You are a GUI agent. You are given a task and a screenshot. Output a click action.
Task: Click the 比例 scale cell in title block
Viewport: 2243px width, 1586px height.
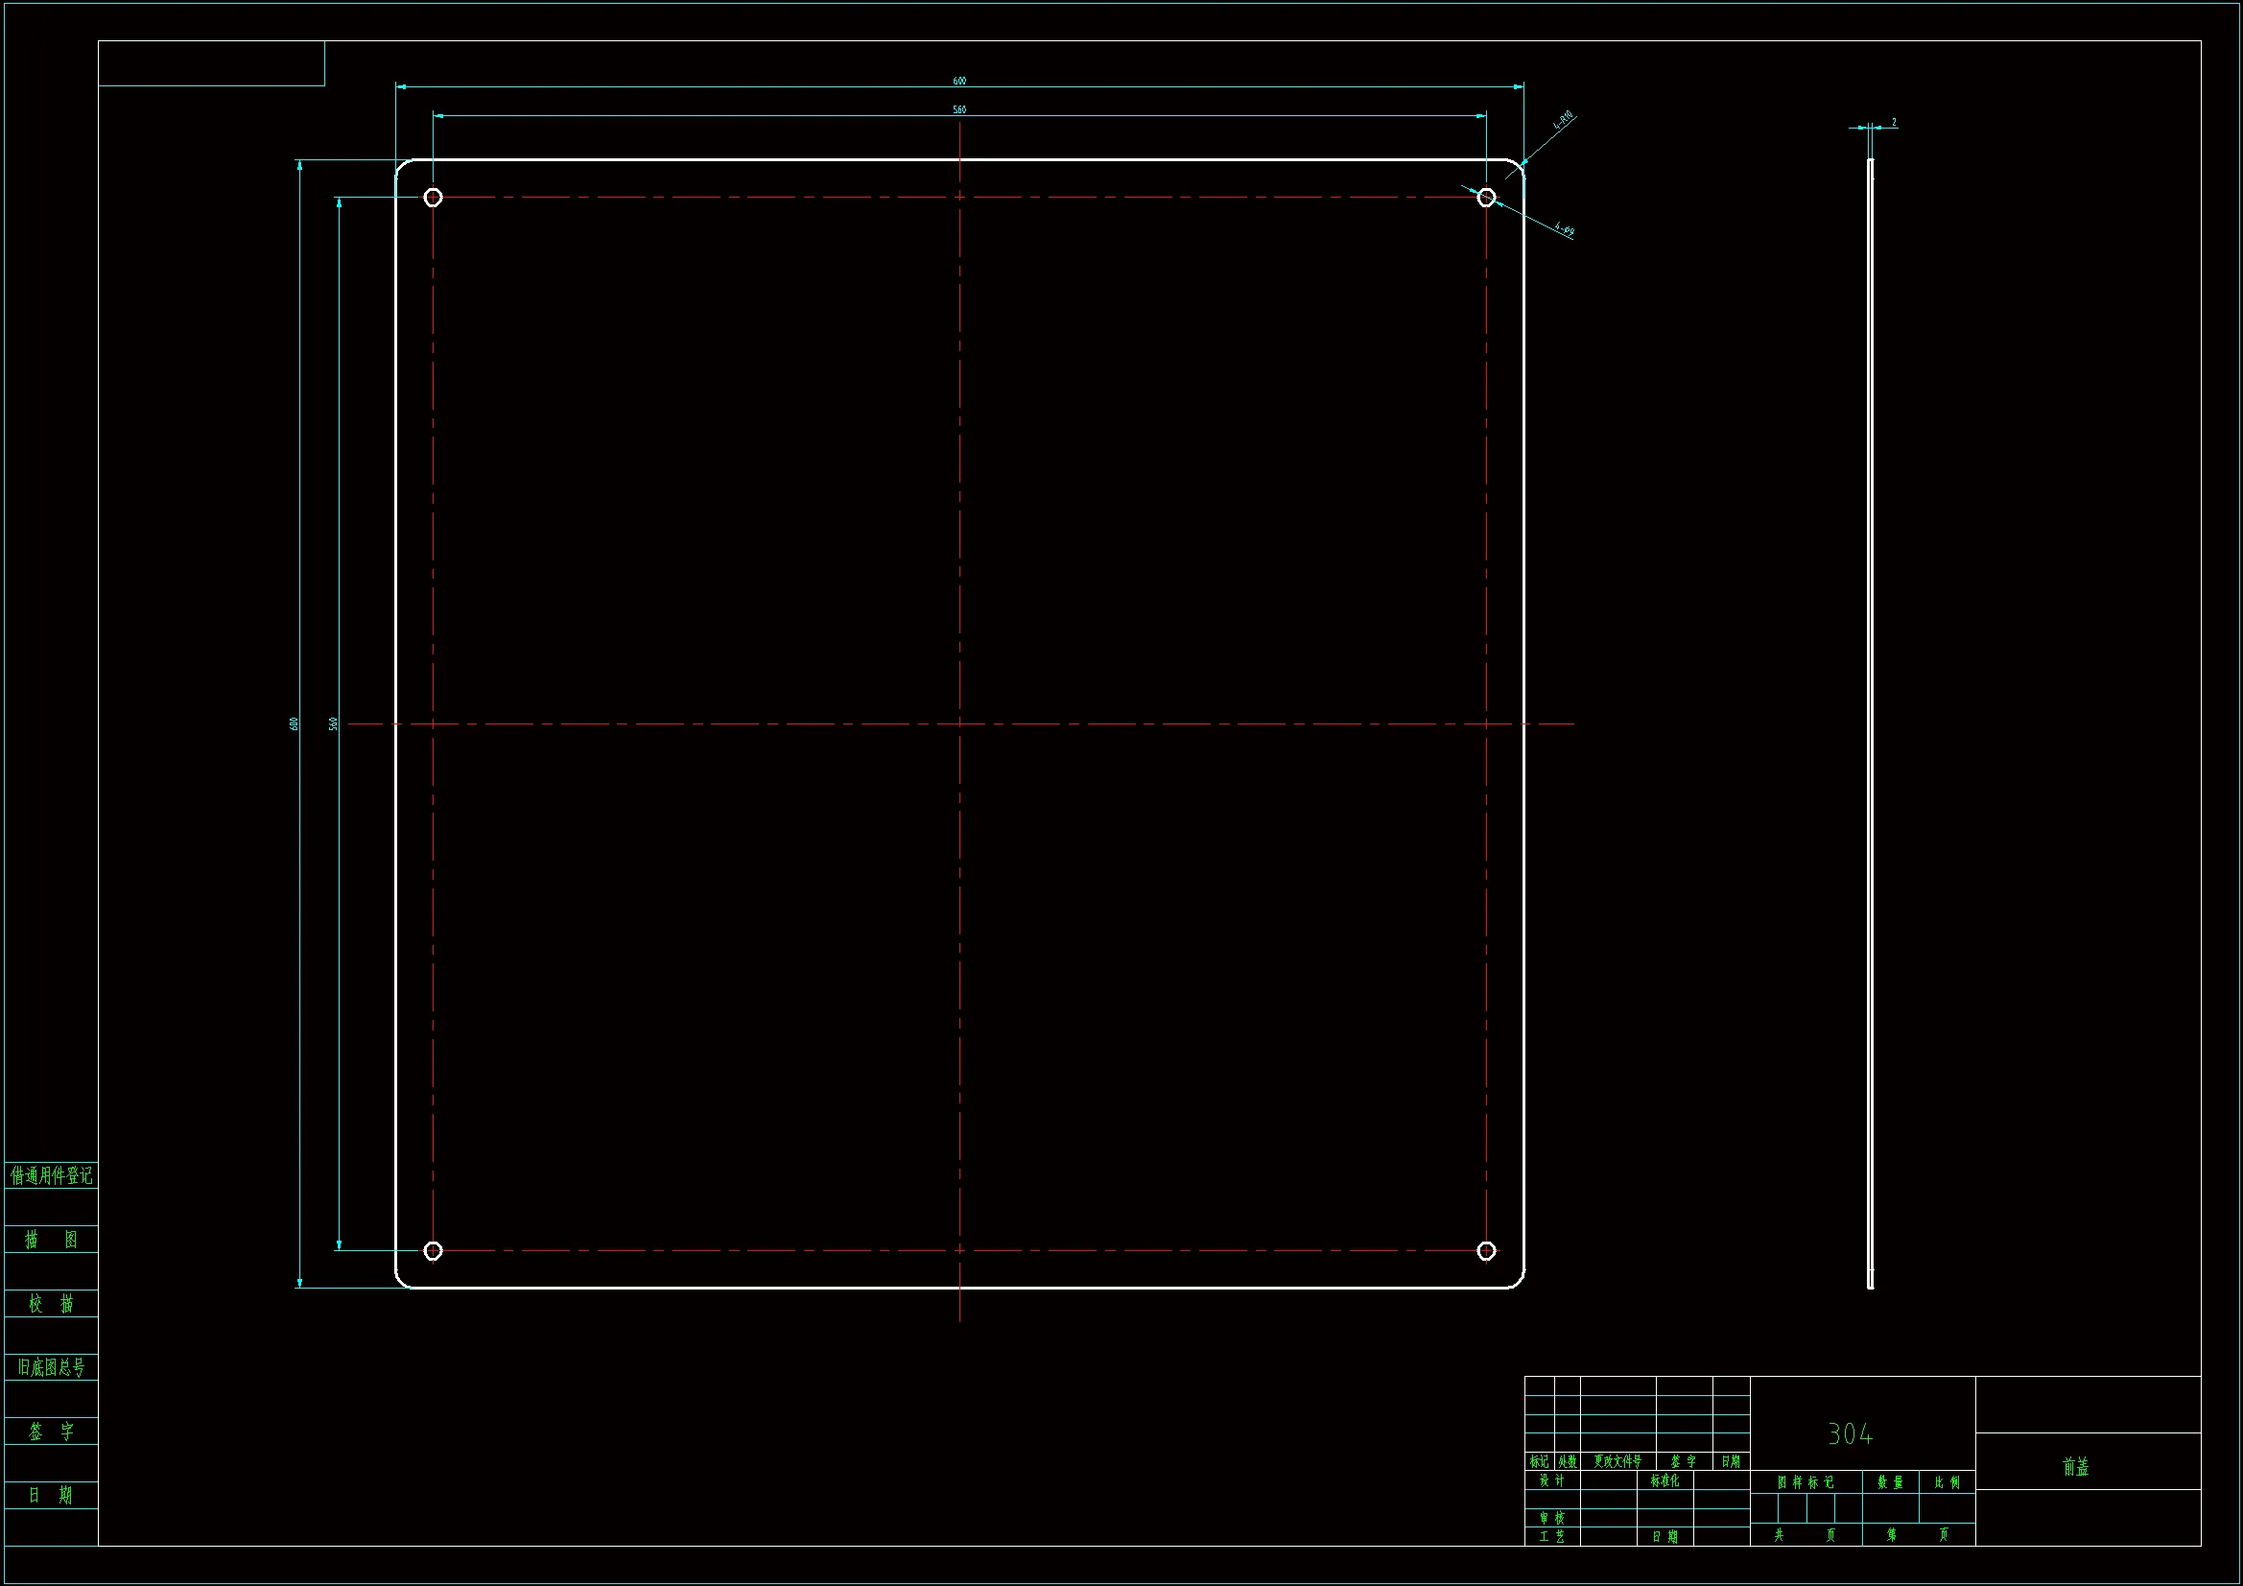click(1947, 1482)
